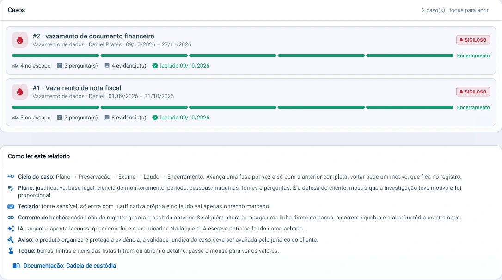
Task: Click the SIGILOSO badge on case #2
Action: click(473, 40)
